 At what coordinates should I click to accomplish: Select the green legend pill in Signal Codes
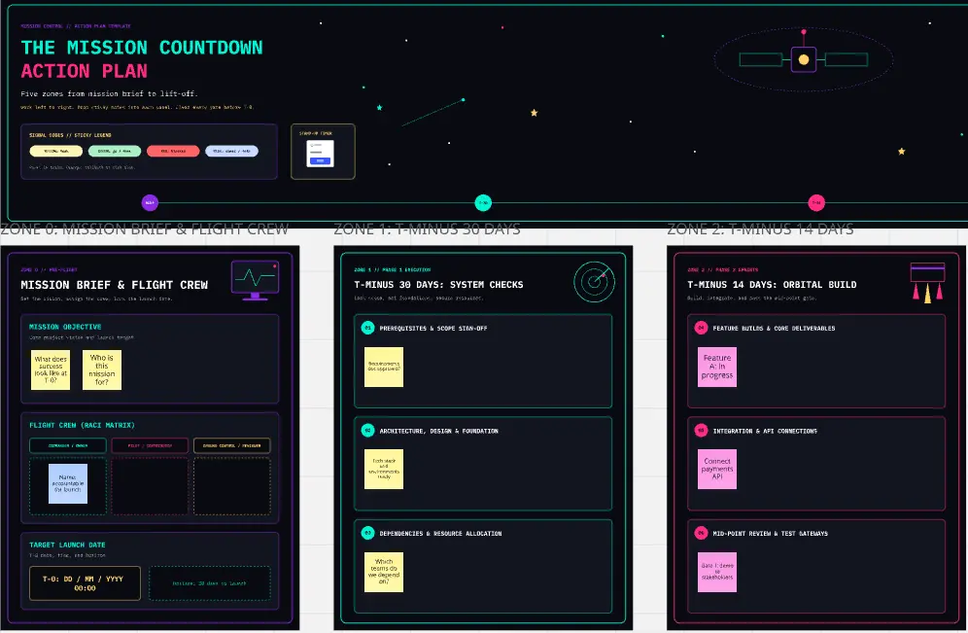(x=115, y=151)
